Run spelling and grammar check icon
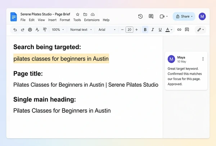The image size is (216, 146). (x=37, y=30)
